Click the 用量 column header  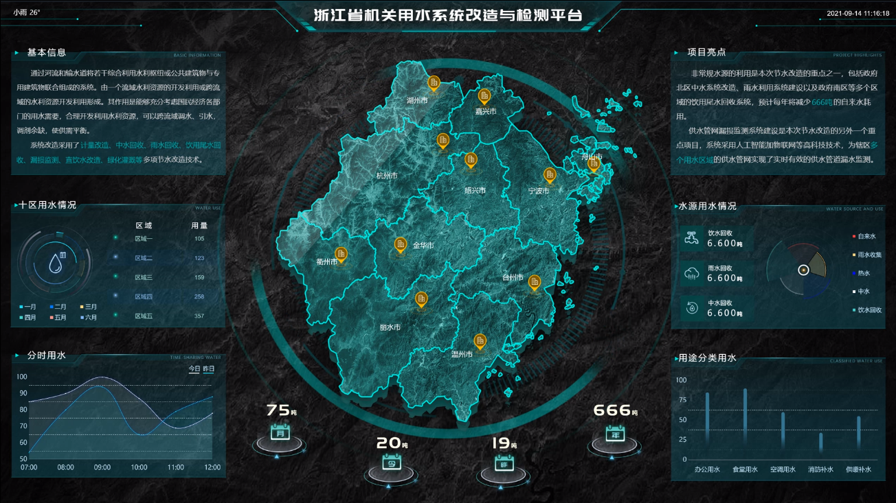(199, 225)
